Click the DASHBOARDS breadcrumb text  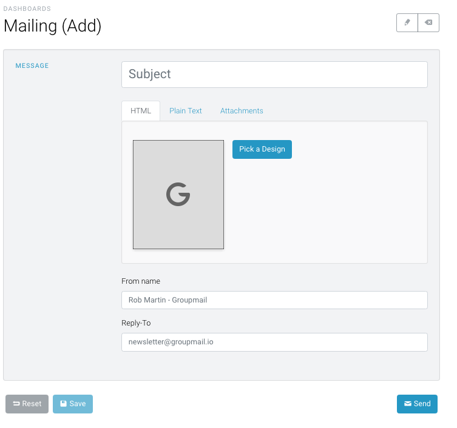click(27, 8)
